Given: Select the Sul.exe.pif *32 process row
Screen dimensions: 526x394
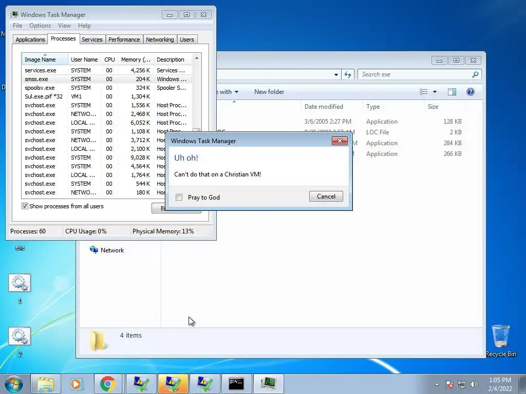Looking at the screenshot, I should click(x=107, y=96).
